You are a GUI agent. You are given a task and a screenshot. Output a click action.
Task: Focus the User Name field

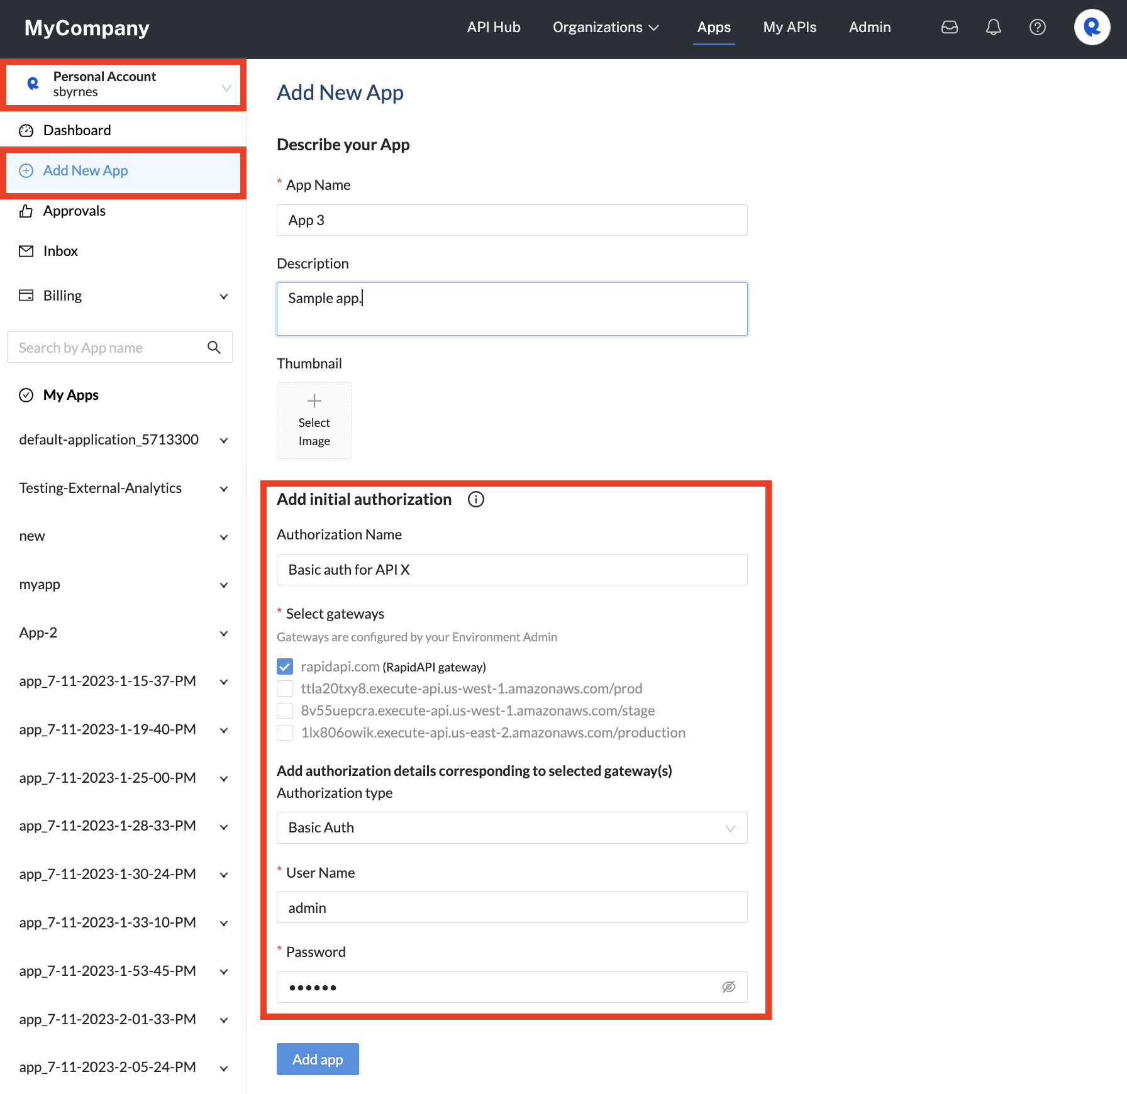click(512, 907)
